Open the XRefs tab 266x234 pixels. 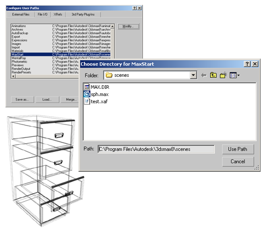pyautogui.click(x=58, y=14)
